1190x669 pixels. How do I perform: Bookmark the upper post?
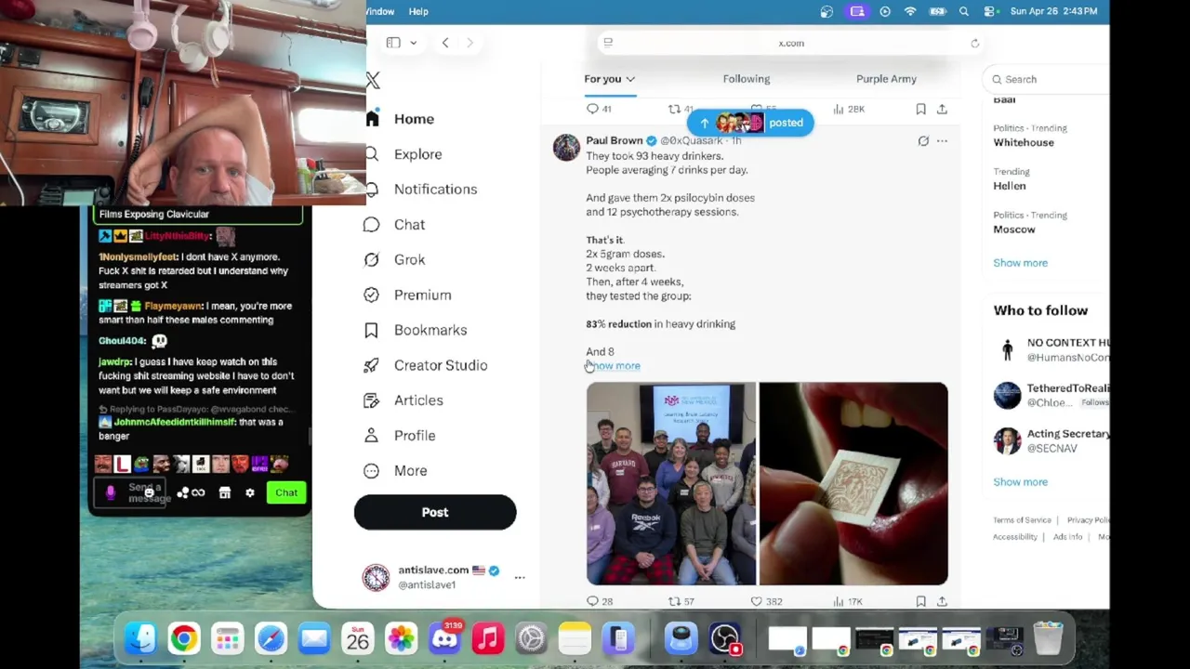pos(920,109)
